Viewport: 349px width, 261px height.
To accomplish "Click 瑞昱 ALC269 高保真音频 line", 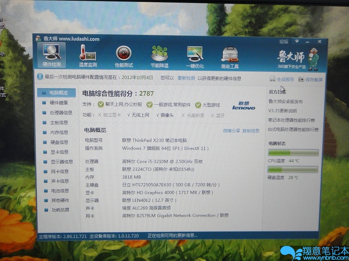I will 147,208.
